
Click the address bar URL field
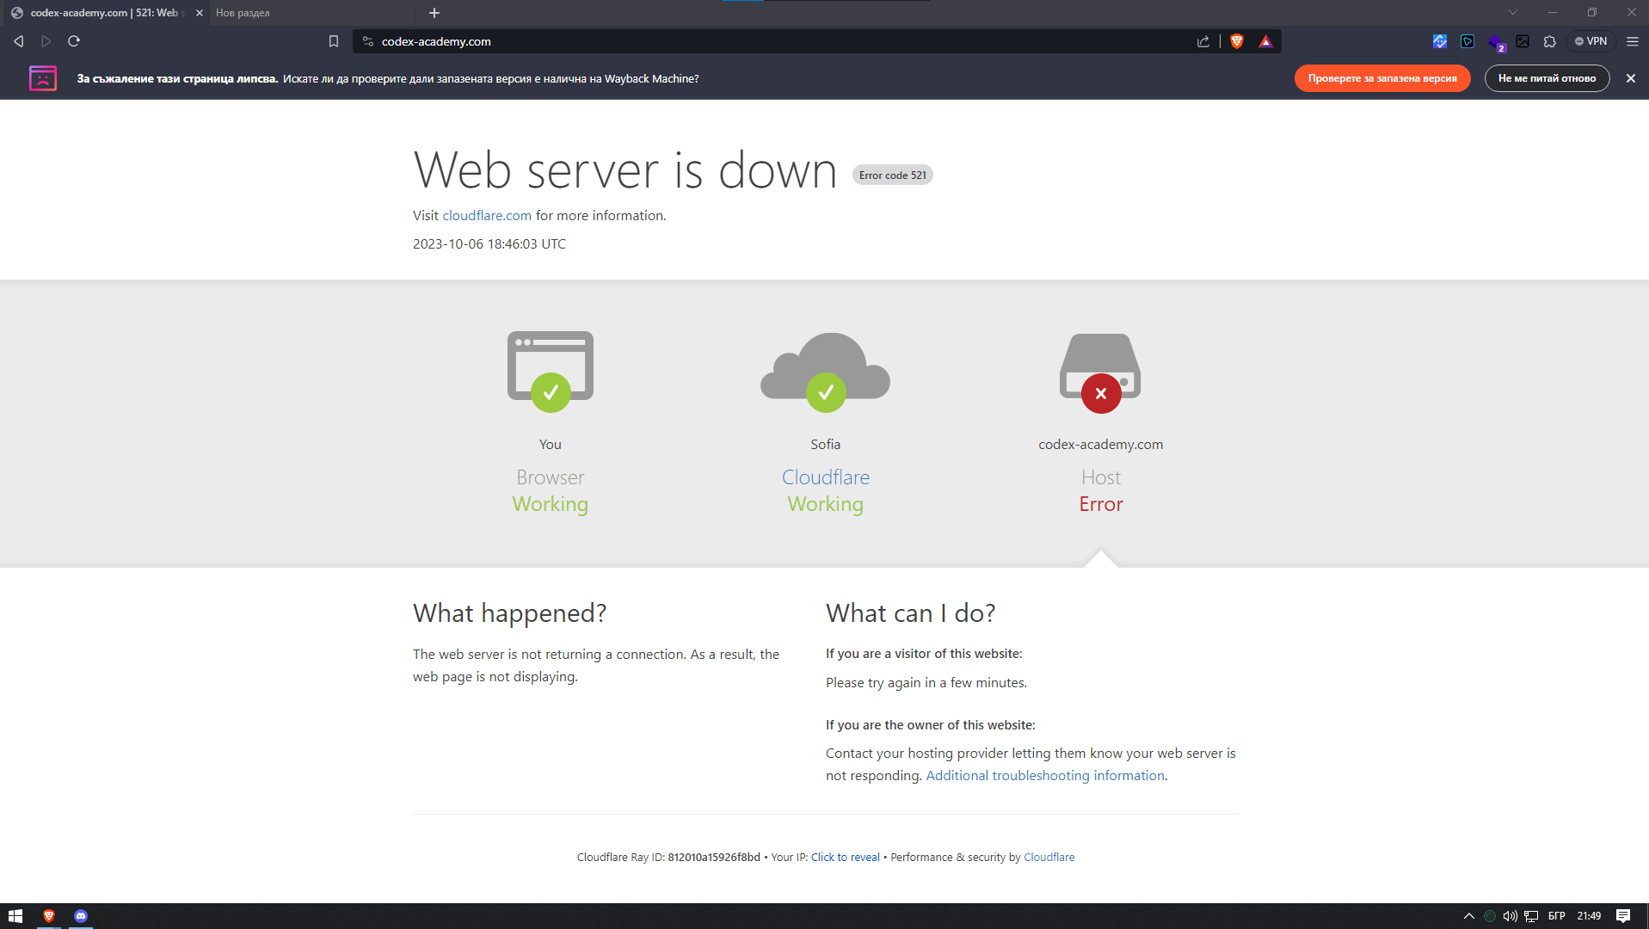click(783, 41)
